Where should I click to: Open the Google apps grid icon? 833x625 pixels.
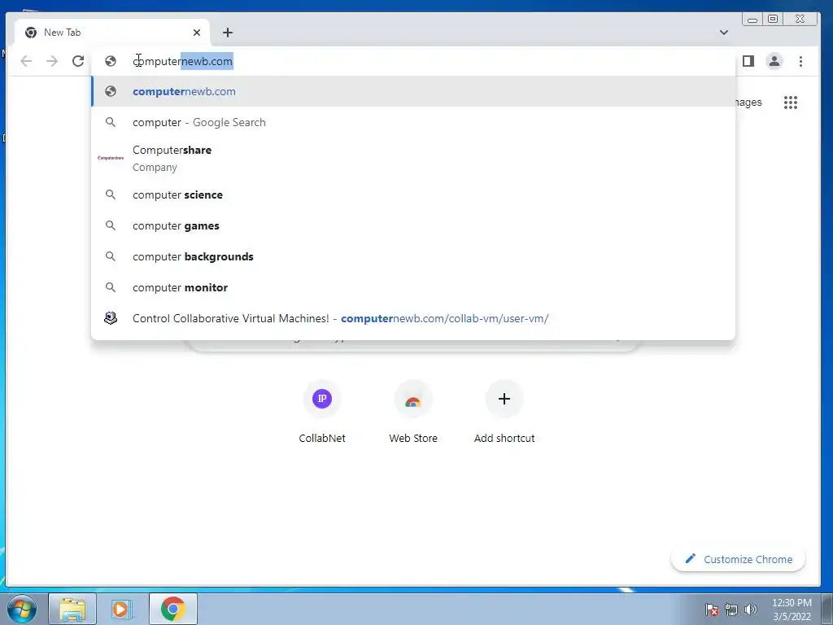tap(791, 102)
